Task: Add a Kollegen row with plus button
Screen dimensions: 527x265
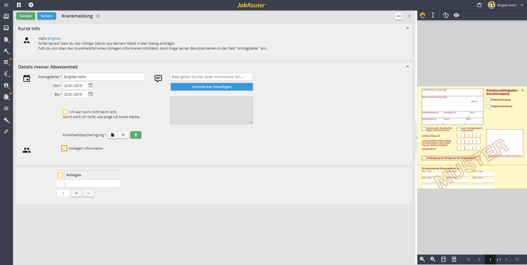Action: point(76,193)
